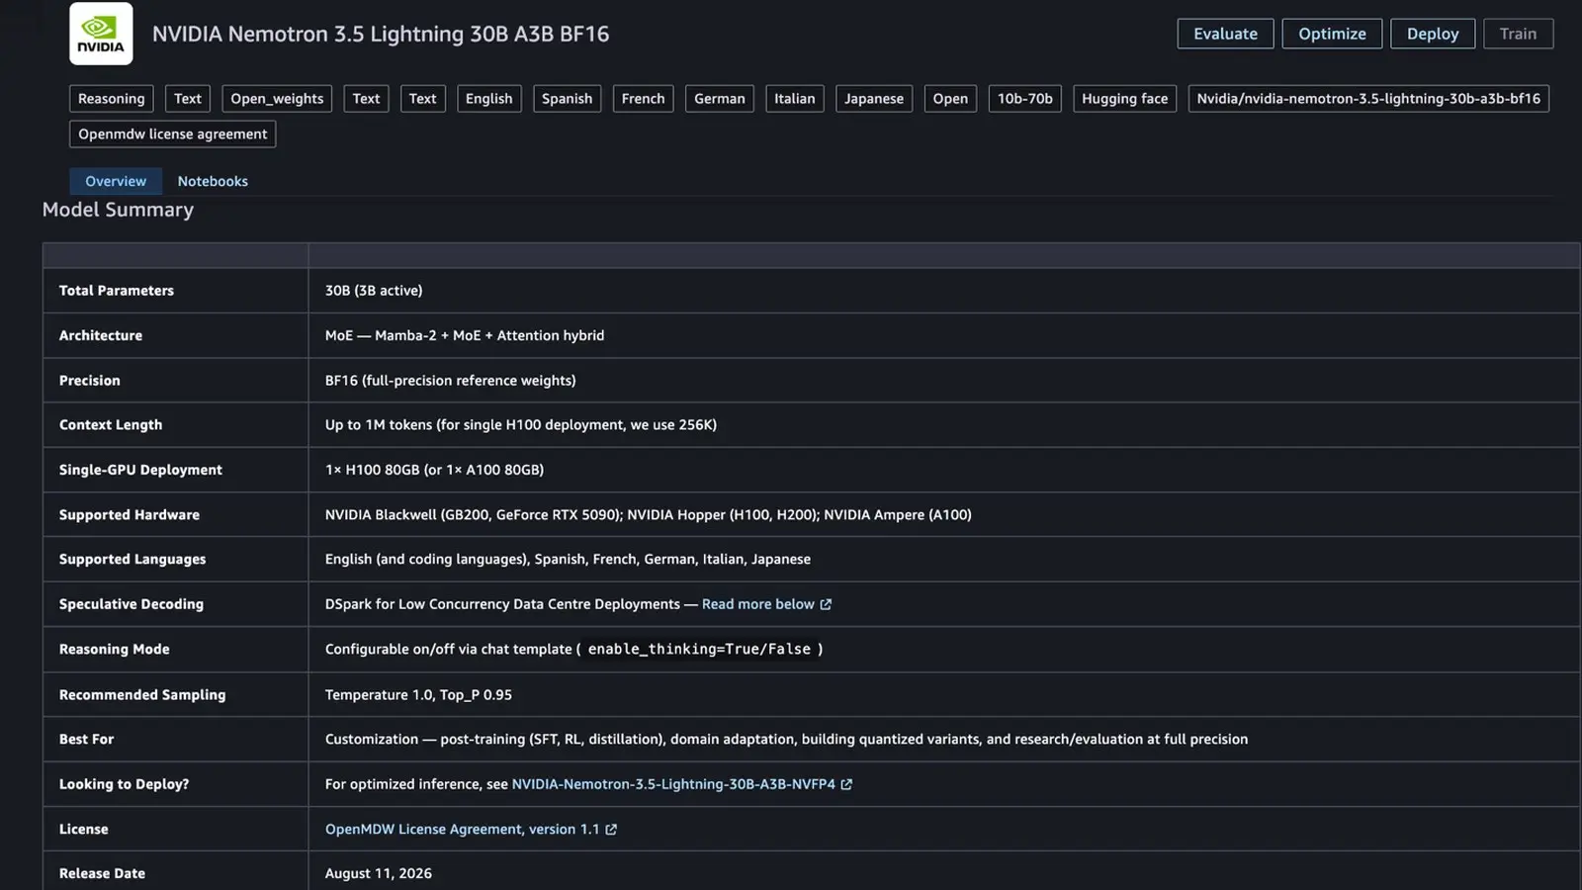
Task: Click the Supported Hardware row label
Action: 130,515
